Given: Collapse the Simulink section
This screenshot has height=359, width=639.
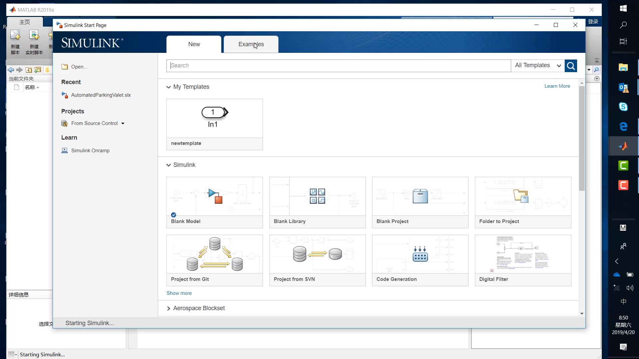Looking at the screenshot, I should [168, 165].
